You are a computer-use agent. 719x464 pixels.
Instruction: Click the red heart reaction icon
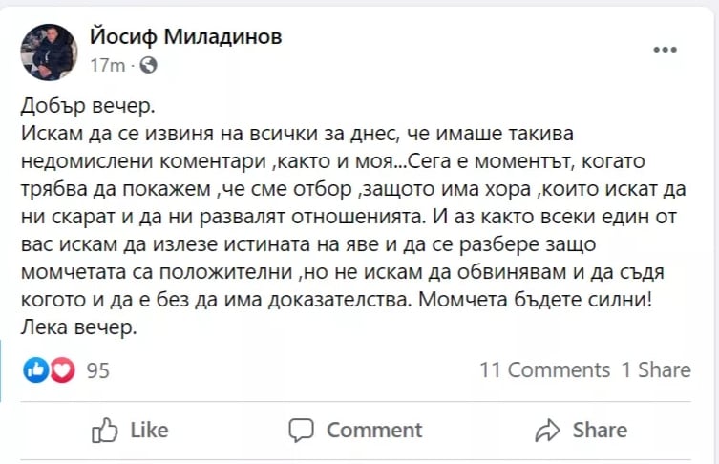pos(62,369)
